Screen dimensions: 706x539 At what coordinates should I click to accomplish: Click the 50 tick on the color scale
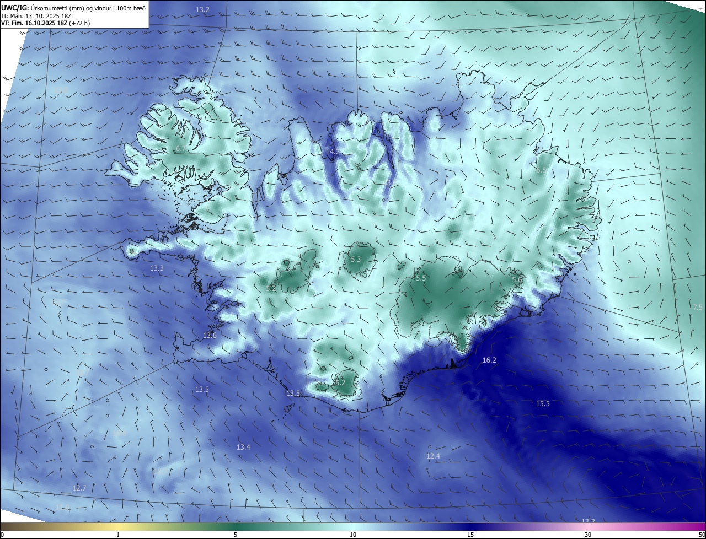click(702, 535)
